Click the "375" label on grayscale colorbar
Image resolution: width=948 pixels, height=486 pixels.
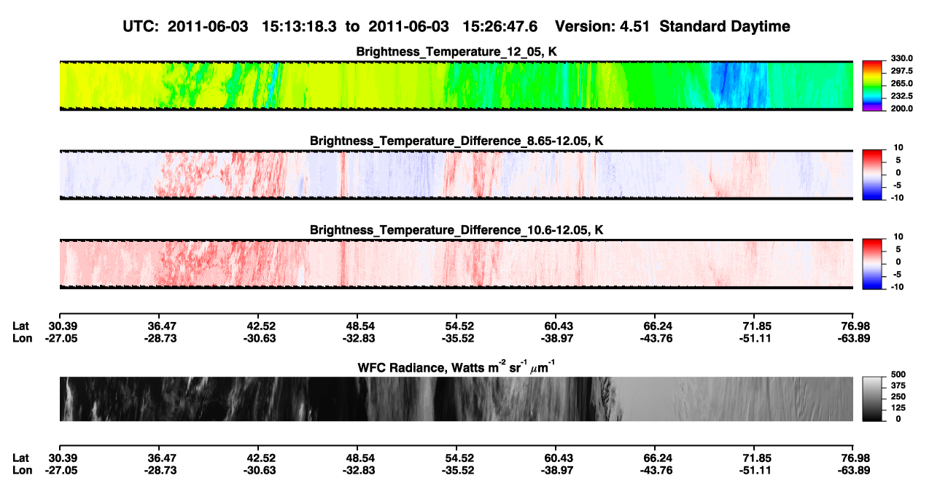pos(899,385)
